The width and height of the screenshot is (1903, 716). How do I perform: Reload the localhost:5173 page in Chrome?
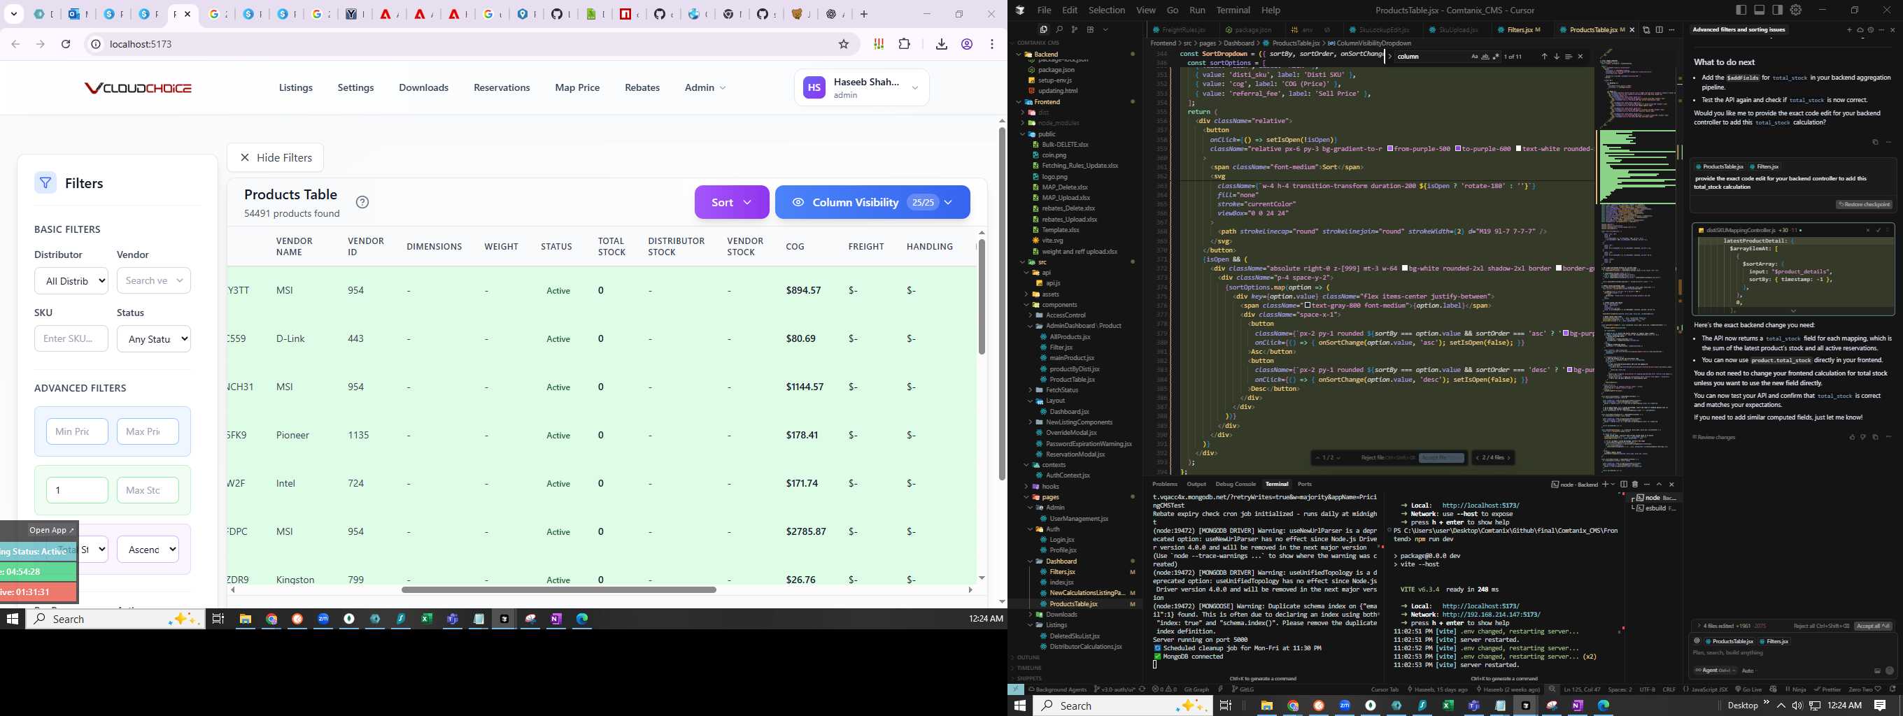point(66,44)
